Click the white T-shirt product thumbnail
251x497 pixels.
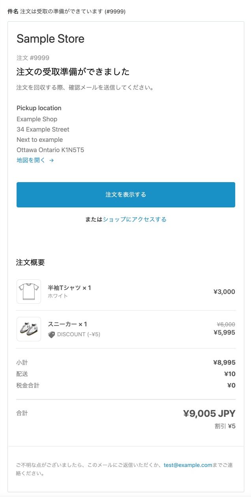point(29,292)
